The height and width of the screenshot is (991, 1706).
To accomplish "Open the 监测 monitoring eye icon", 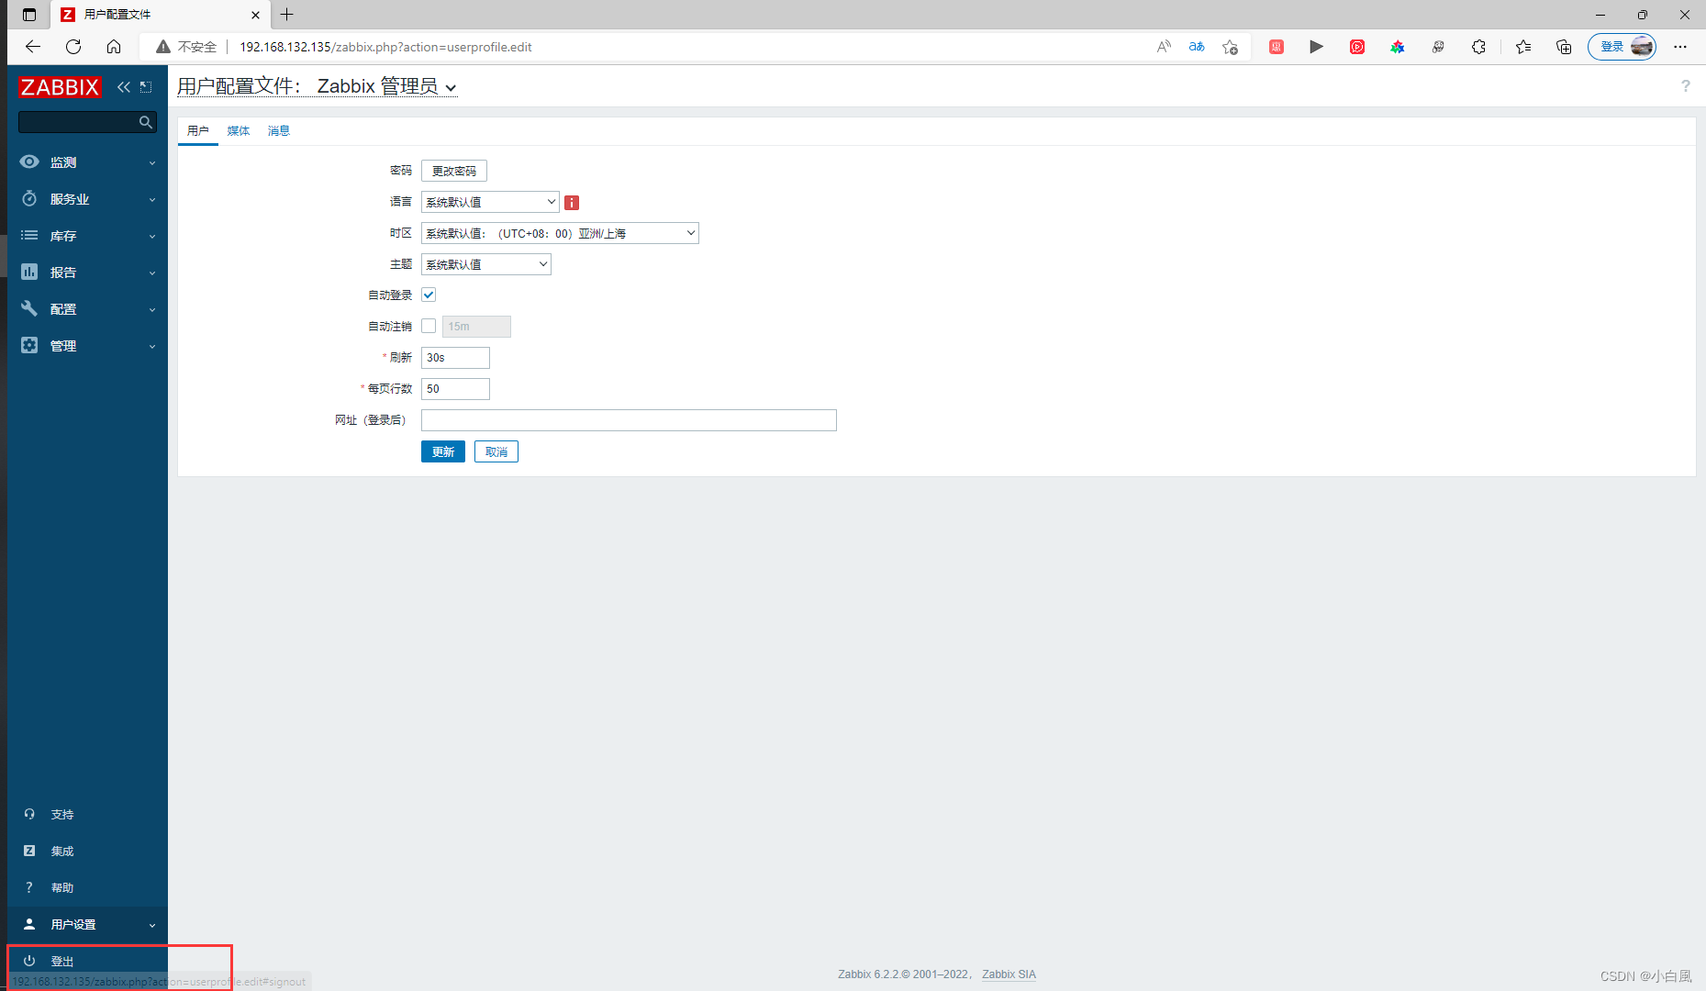I will click(29, 162).
